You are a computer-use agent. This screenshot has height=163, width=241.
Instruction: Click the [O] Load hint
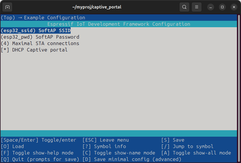pyautogui.click(x=12, y=147)
